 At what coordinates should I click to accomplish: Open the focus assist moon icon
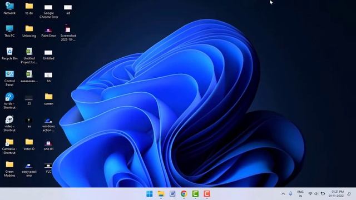coord(349,194)
